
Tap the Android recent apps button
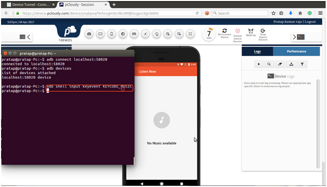point(182,184)
